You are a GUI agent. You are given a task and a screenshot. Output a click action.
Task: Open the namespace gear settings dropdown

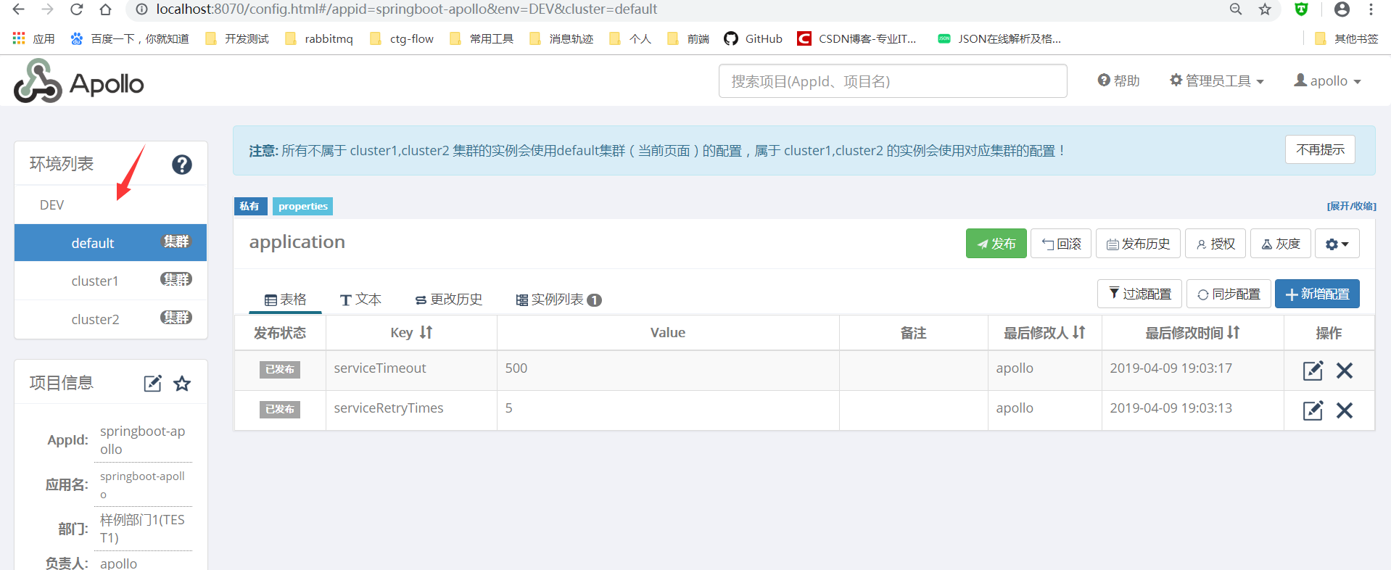click(1337, 244)
